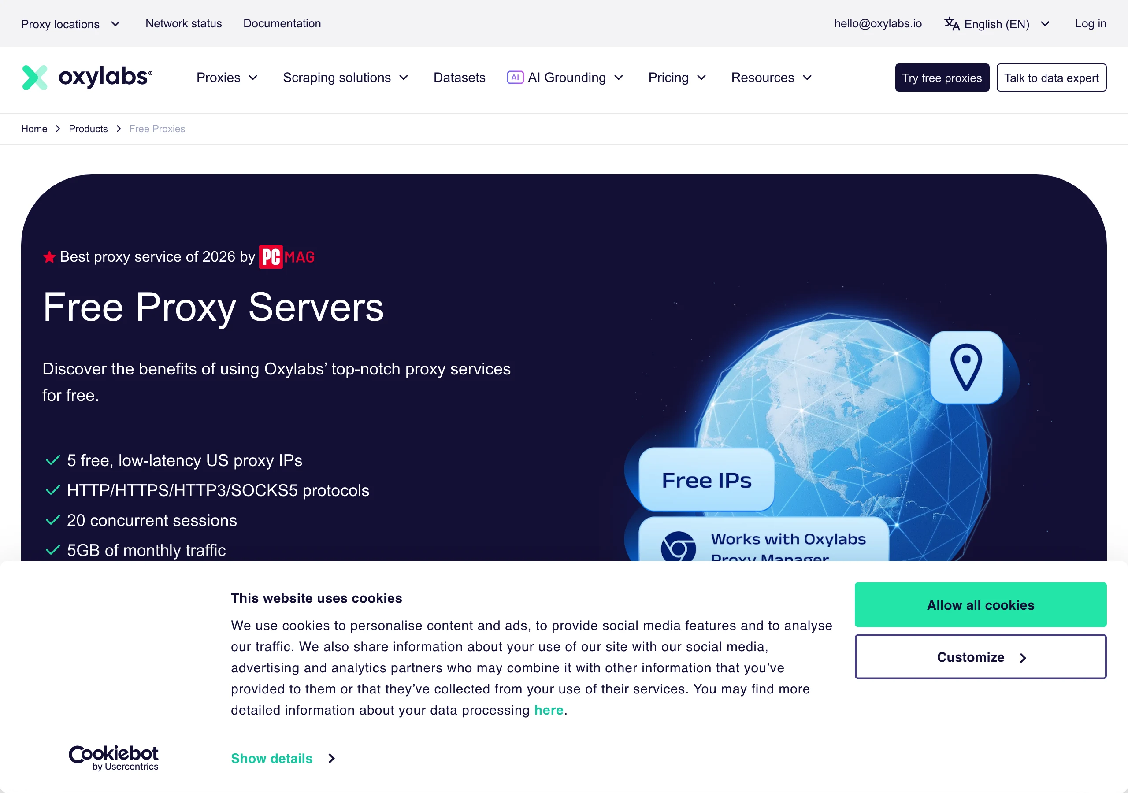Viewport: 1128px width, 793px height.
Task: Click the Works with Oxylabs Proxy Manager card
Action: click(764, 540)
